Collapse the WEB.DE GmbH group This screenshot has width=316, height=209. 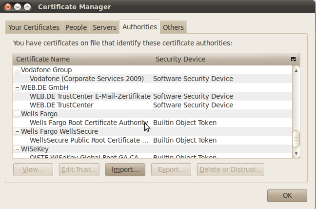(x=17, y=87)
